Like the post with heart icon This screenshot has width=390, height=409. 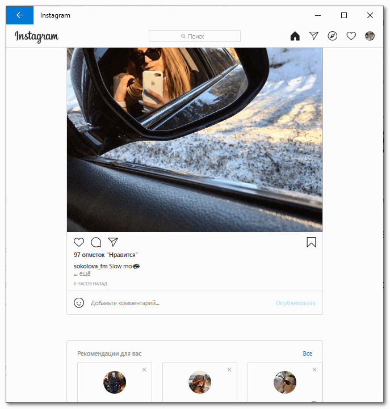pyautogui.click(x=79, y=242)
